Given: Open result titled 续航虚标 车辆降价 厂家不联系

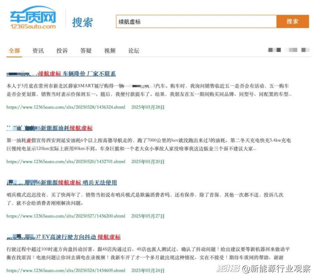Looking at the screenshot, I should coord(61,73).
